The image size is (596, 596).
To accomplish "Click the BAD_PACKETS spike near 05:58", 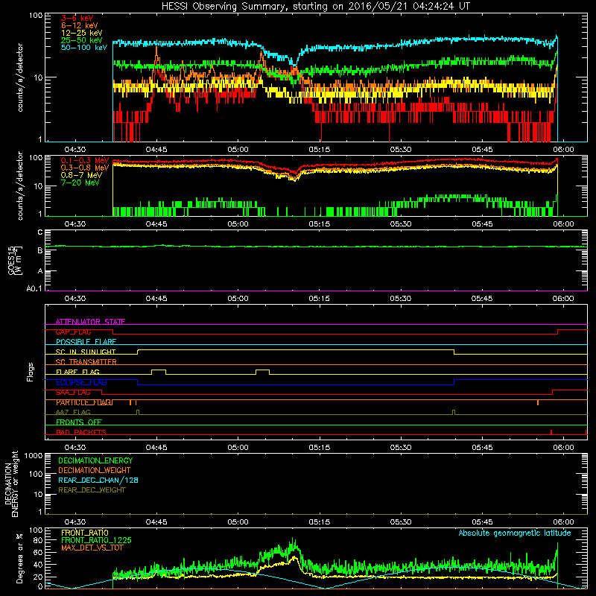I will click(x=551, y=432).
